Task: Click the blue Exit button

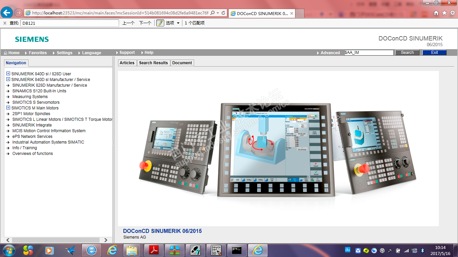Action: pos(435,53)
